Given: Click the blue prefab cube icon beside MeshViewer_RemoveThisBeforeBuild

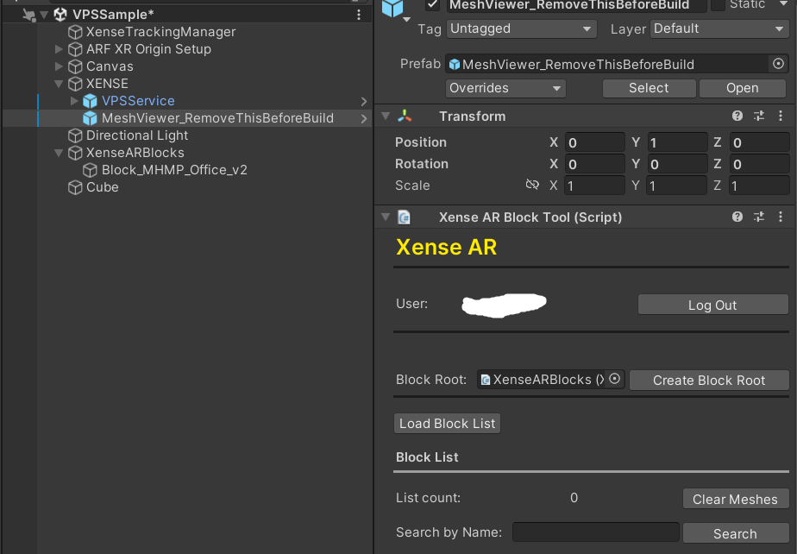Looking at the screenshot, I should click(x=91, y=119).
